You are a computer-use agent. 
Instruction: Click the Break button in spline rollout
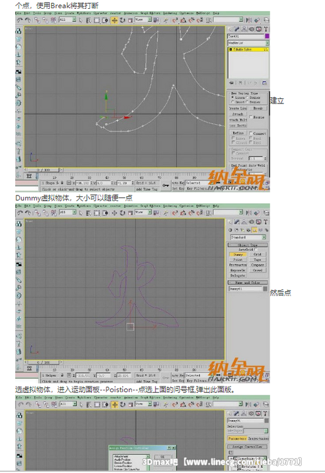(x=258, y=108)
